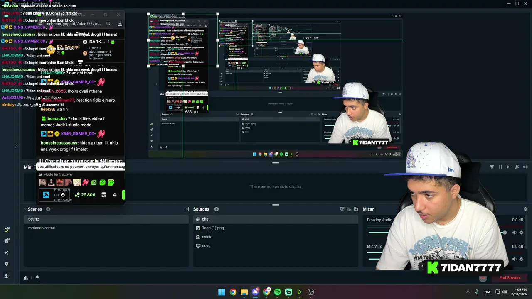
Task: Add a source folder icon near Mixer
Action: pyautogui.click(x=356, y=209)
